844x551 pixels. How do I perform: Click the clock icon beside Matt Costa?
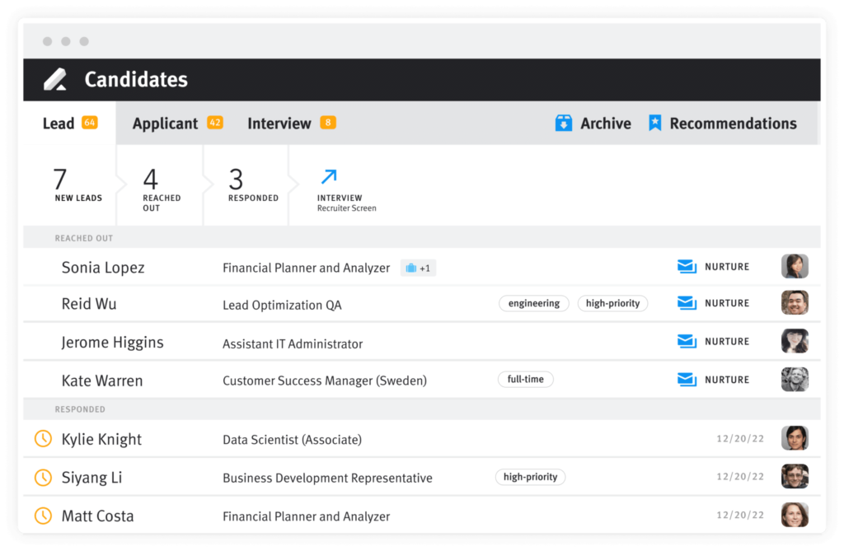(43, 516)
